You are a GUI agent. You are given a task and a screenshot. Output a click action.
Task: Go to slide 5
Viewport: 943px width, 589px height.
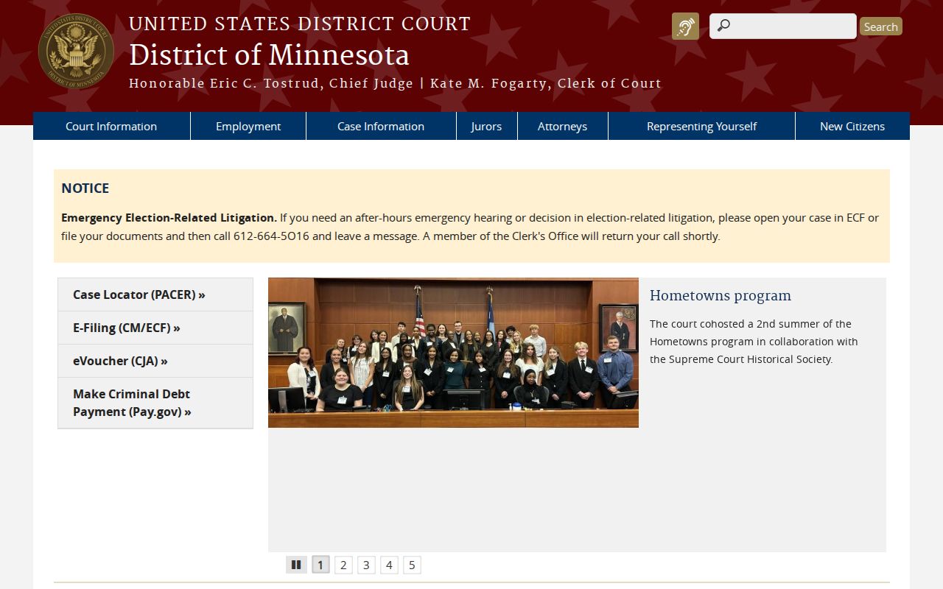(412, 565)
